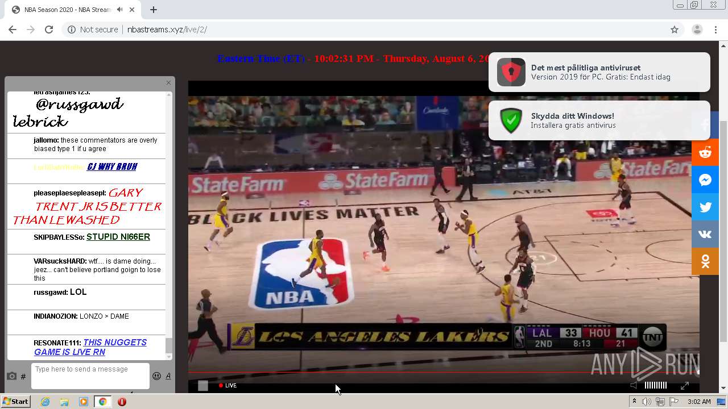
Task: Click username RESONATE111 in chat
Action: point(57,343)
